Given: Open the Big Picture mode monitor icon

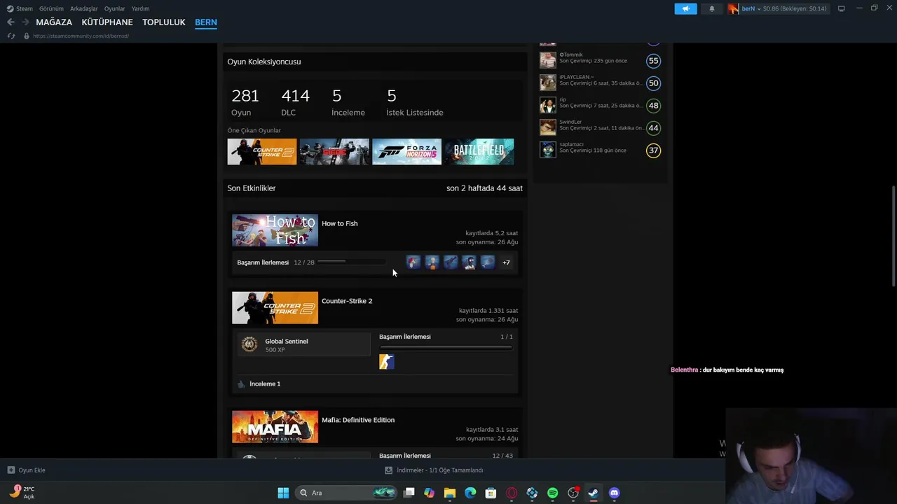Looking at the screenshot, I should [841, 8].
